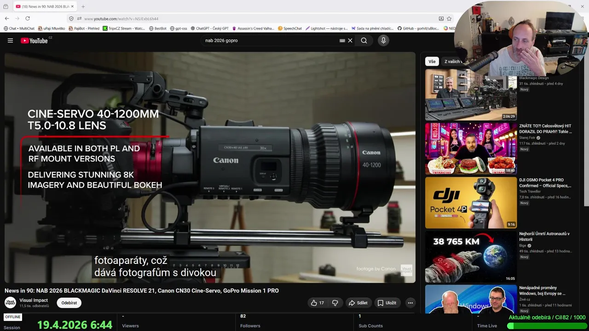
Task: Open the tab list icon beside the tabs
Action: (6, 6)
